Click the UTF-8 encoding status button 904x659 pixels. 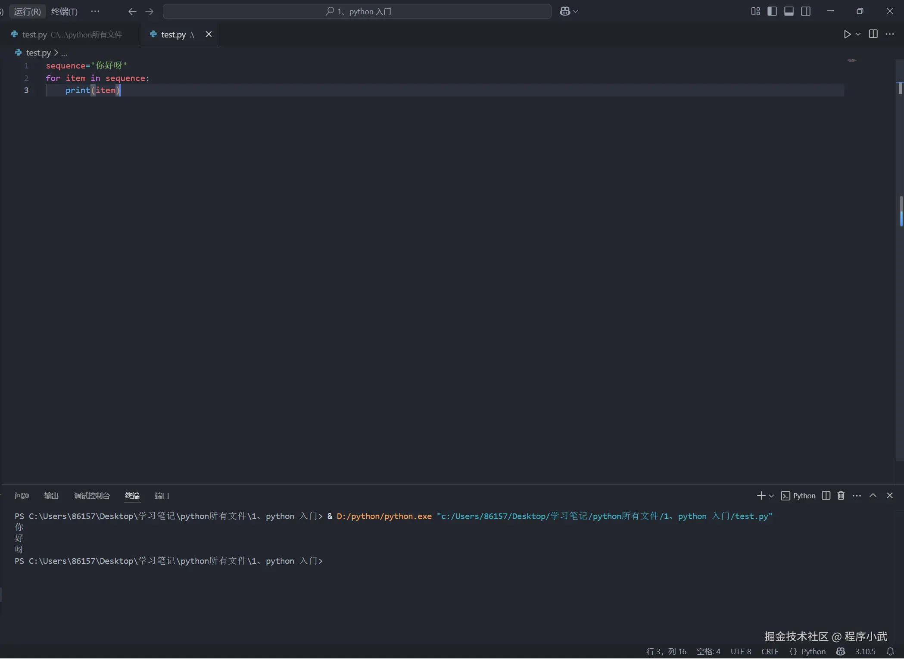741,652
